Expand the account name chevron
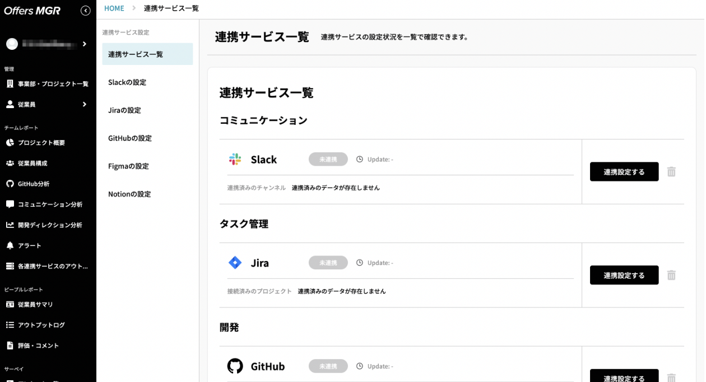This screenshot has width=706, height=382. (x=84, y=44)
